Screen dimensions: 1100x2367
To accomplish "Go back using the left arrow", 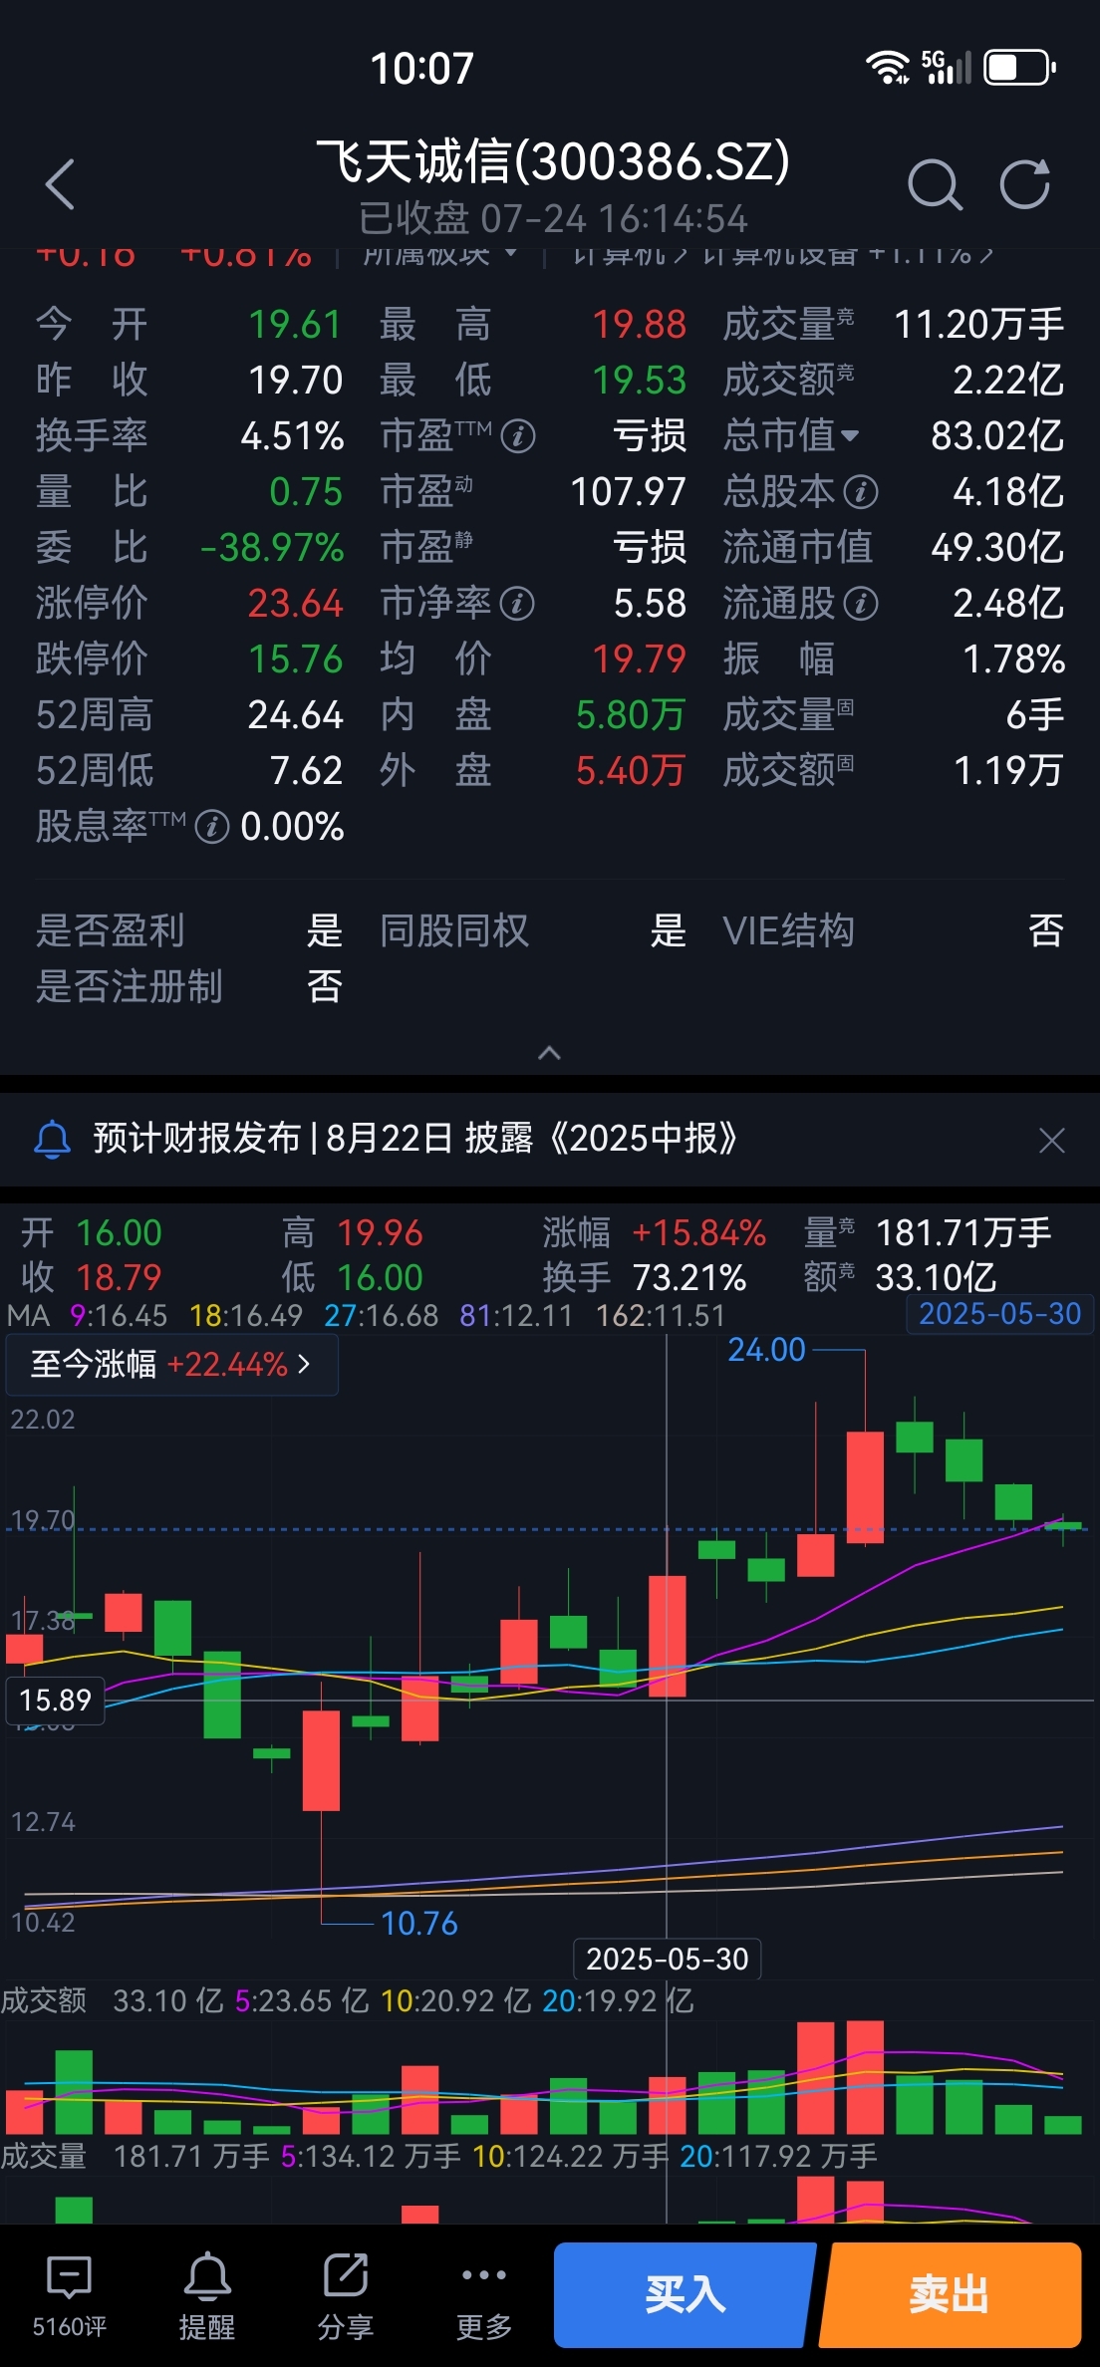I will pos(60,184).
